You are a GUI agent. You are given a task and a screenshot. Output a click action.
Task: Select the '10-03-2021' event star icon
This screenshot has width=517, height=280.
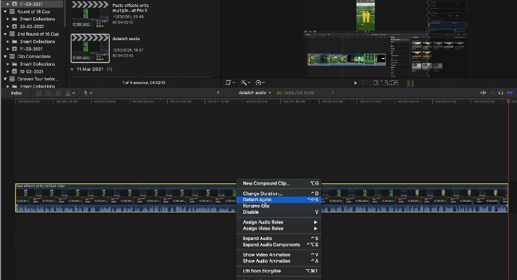(x=15, y=71)
